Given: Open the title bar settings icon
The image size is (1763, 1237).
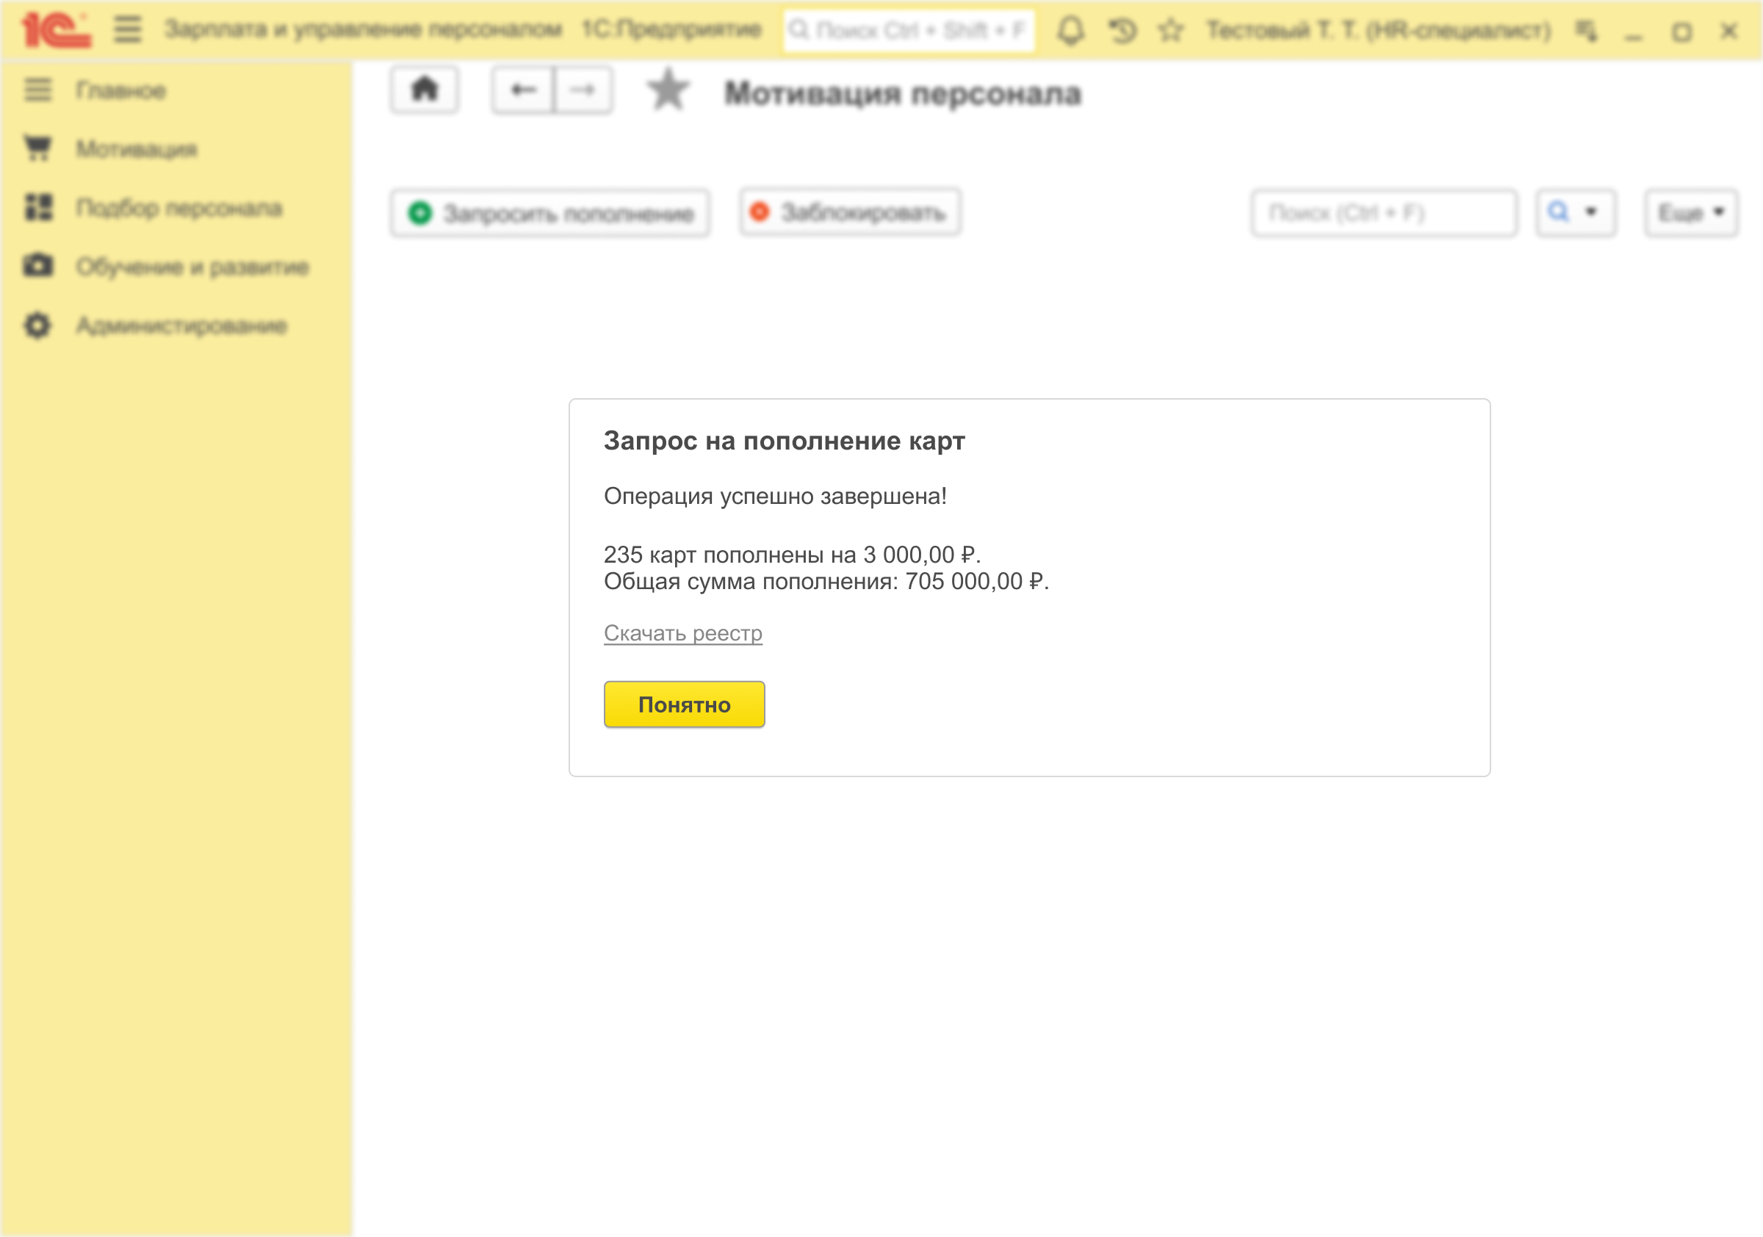Looking at the screenshot, I should click(x=1586, y=31).
